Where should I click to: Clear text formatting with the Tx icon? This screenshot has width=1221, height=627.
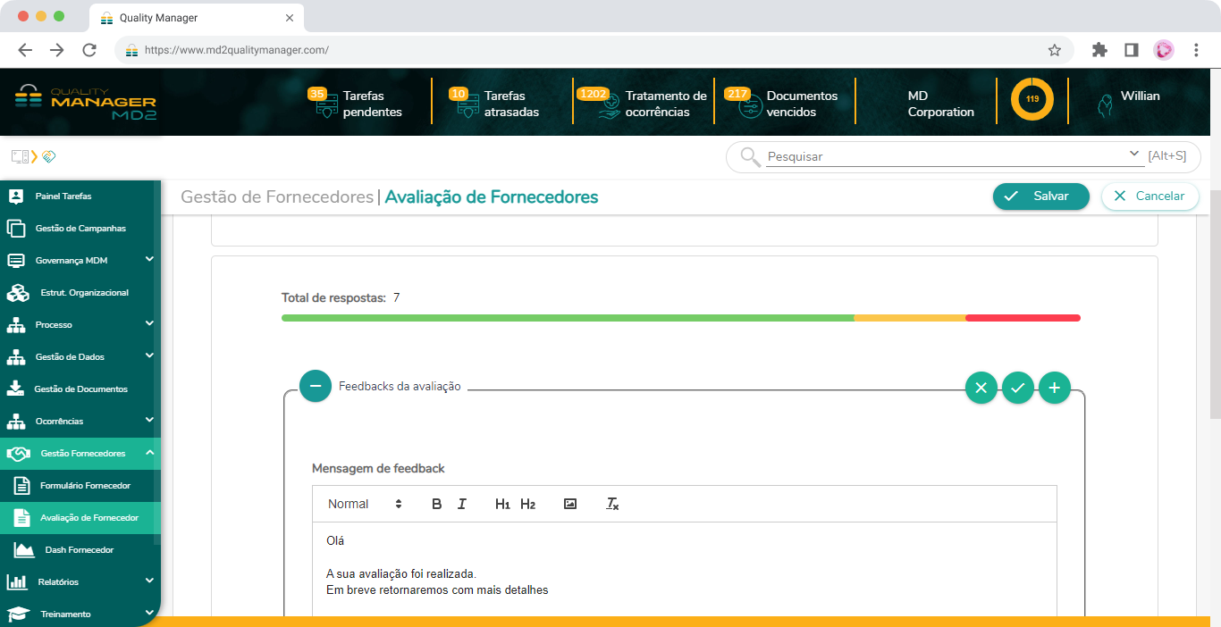tap(612, 504)
